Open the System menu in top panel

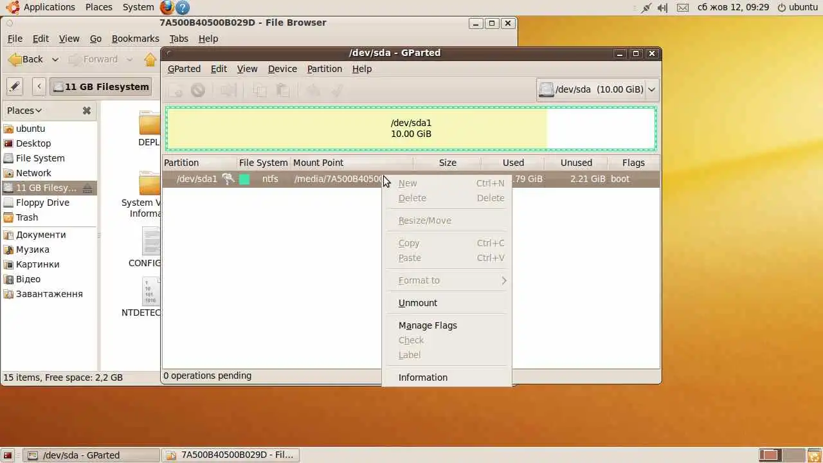tap(138, 7)
